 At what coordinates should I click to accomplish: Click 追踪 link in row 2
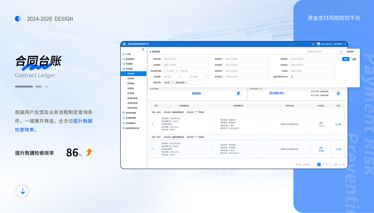point(321,148)
